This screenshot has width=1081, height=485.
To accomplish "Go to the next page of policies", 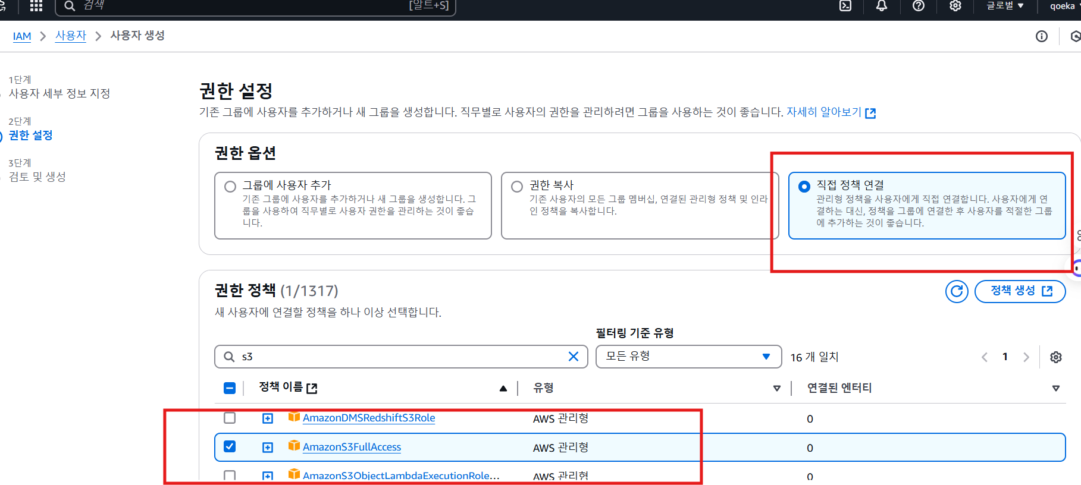I will click(1026, 357).
